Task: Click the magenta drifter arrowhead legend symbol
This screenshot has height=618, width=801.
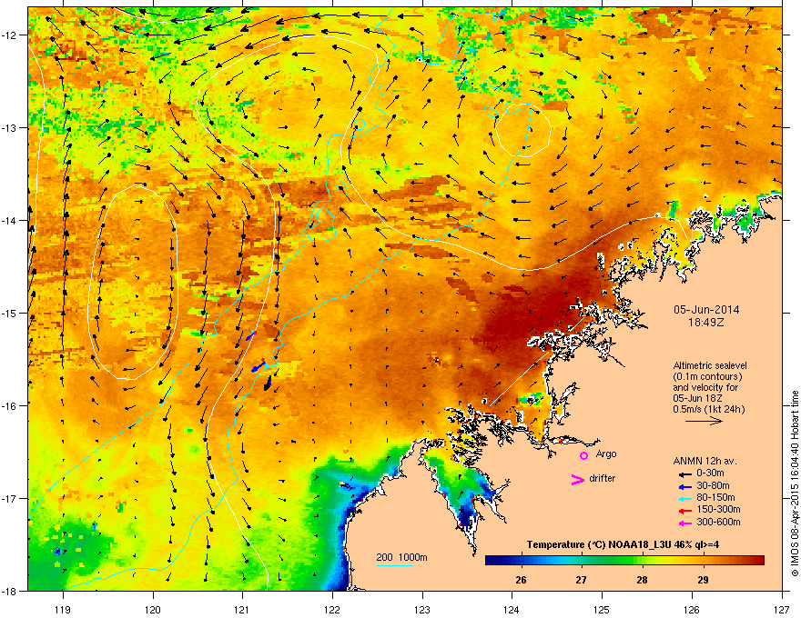Action: tap(578, 479)
